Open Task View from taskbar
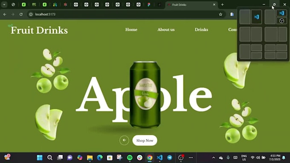 (60, 157)
